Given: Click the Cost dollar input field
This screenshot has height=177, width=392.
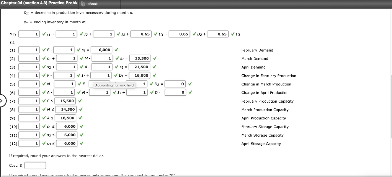Looking at the screenshot, I should coord(35,166).
